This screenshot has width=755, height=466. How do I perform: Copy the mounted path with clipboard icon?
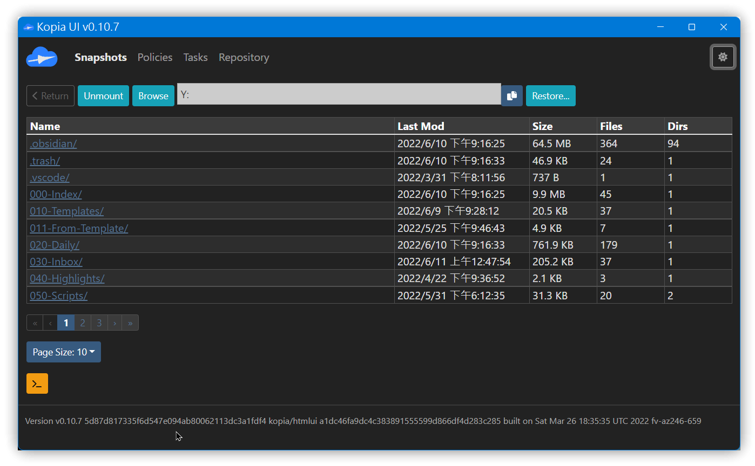coord(512,95)
